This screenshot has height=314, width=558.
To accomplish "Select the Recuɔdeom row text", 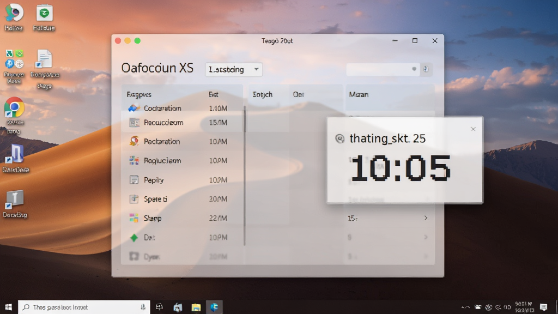I will point(163,123).
